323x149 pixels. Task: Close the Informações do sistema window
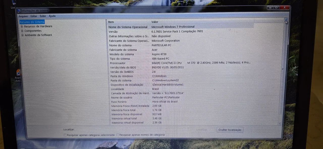point(285,8)
